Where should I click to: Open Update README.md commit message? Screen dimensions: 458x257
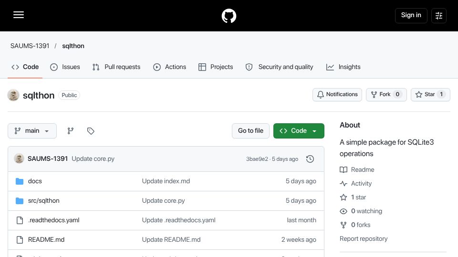click(x=171, y=240)
